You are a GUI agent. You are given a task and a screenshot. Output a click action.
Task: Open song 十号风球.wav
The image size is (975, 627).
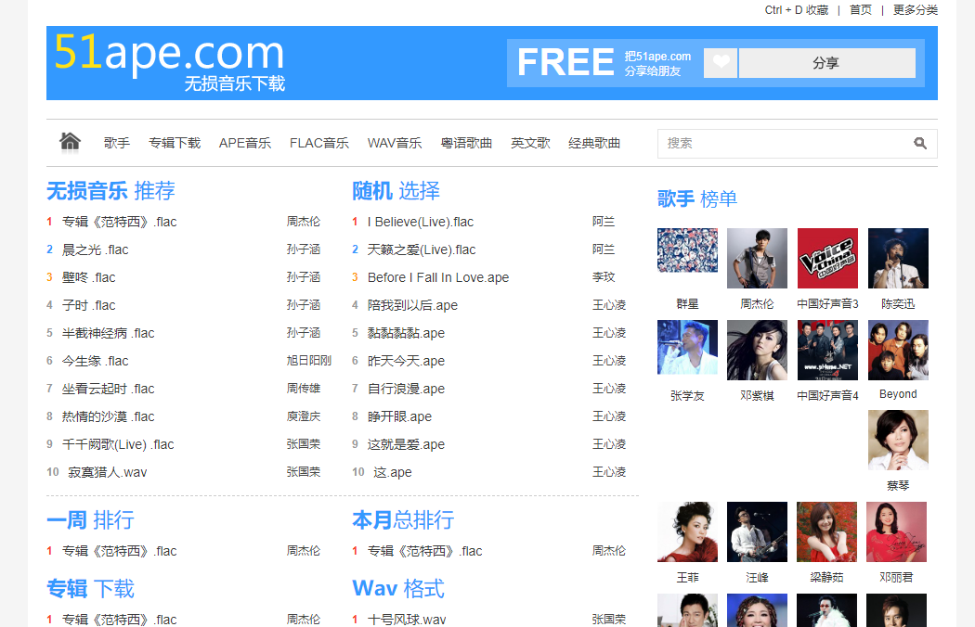coord(407,620)
